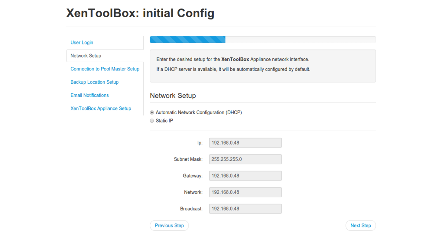
Task: Go back with Previous Step button
Action: point(169,225)
